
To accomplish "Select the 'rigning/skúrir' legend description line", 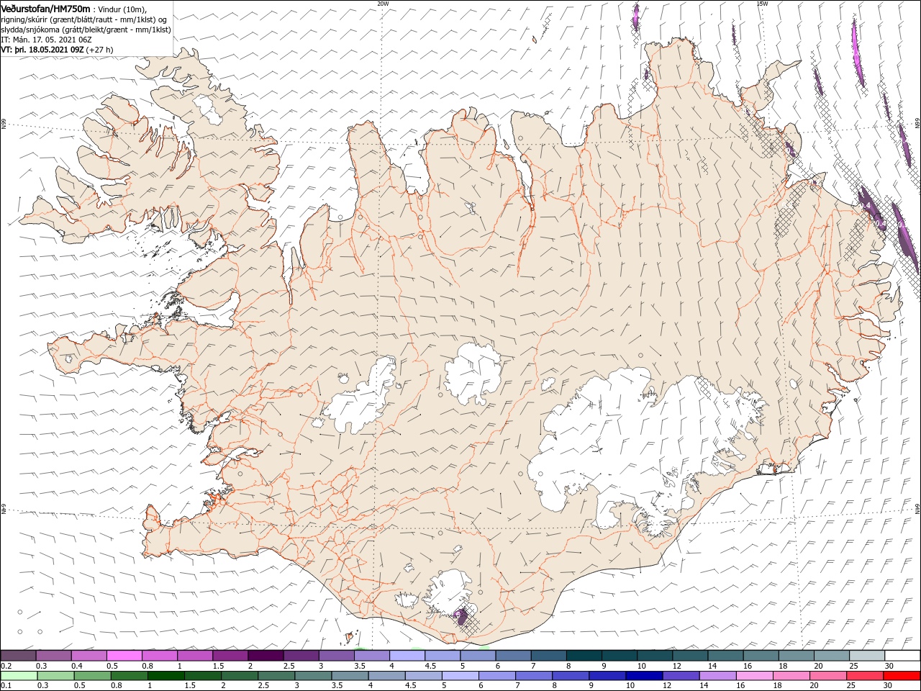I will [84, 19].
